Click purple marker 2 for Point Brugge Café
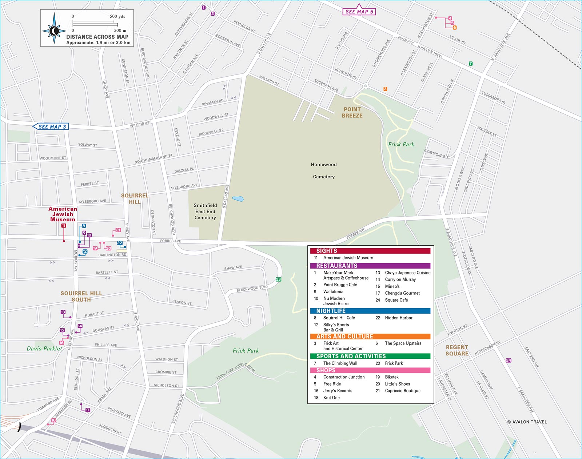 coord(213,14)
